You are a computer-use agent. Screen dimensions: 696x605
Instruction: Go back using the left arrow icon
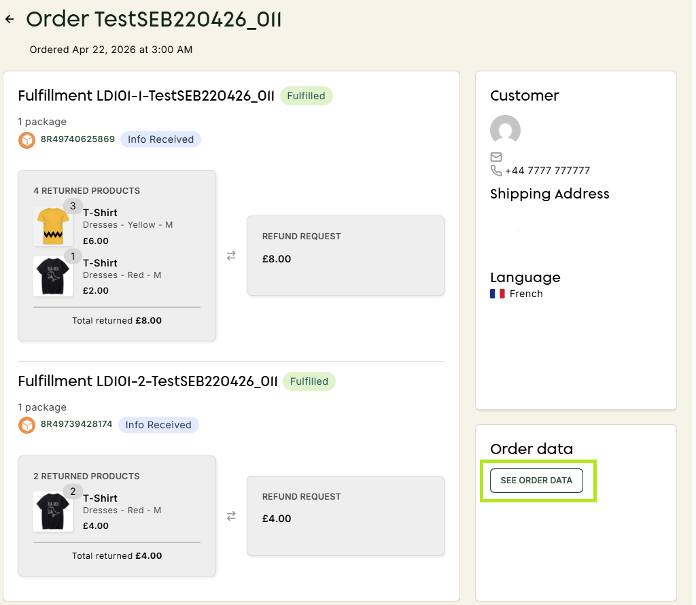click(x=10, y=19)
